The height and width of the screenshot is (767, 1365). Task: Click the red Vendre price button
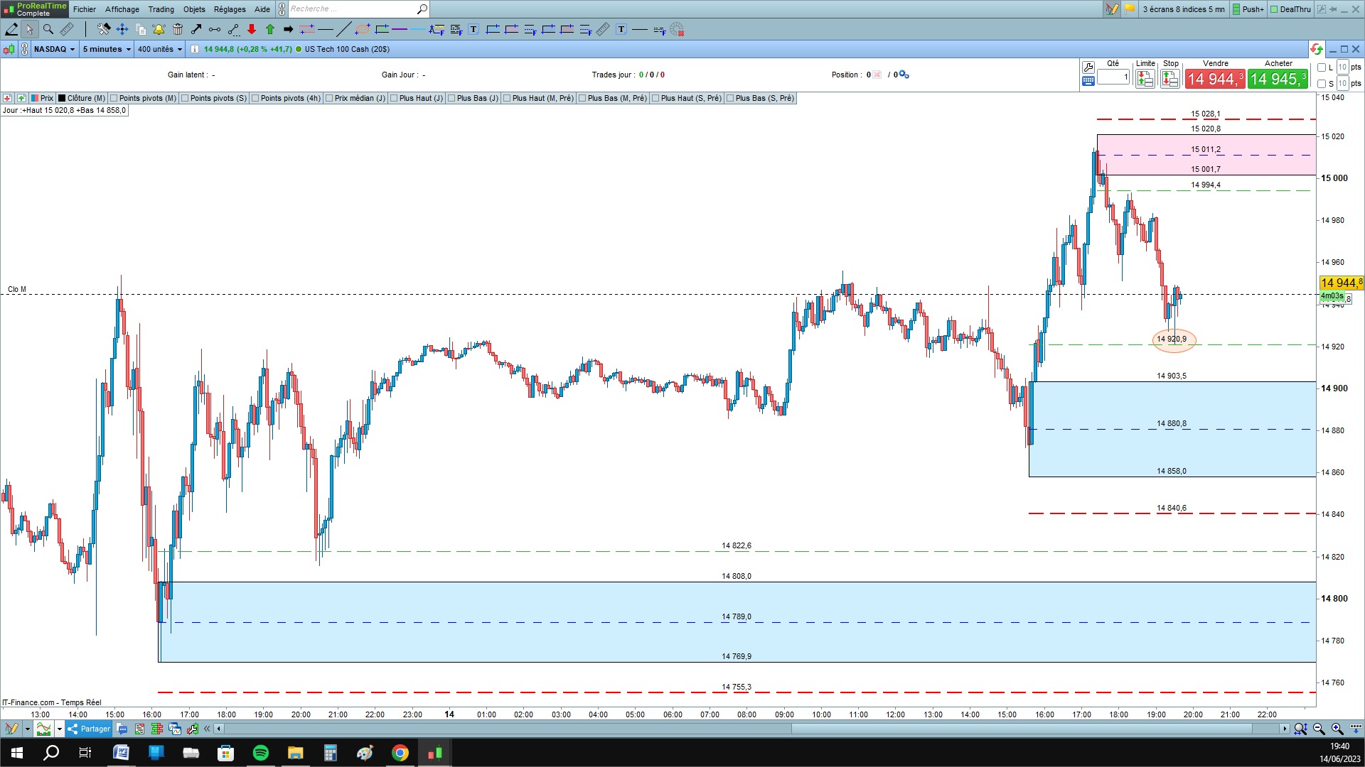coord(1214,79)
